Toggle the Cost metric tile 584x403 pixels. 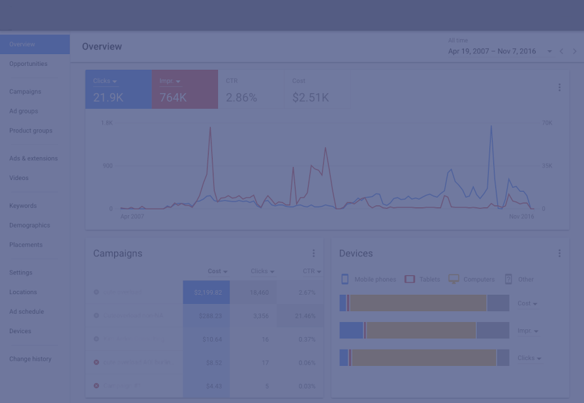(317, 90)
